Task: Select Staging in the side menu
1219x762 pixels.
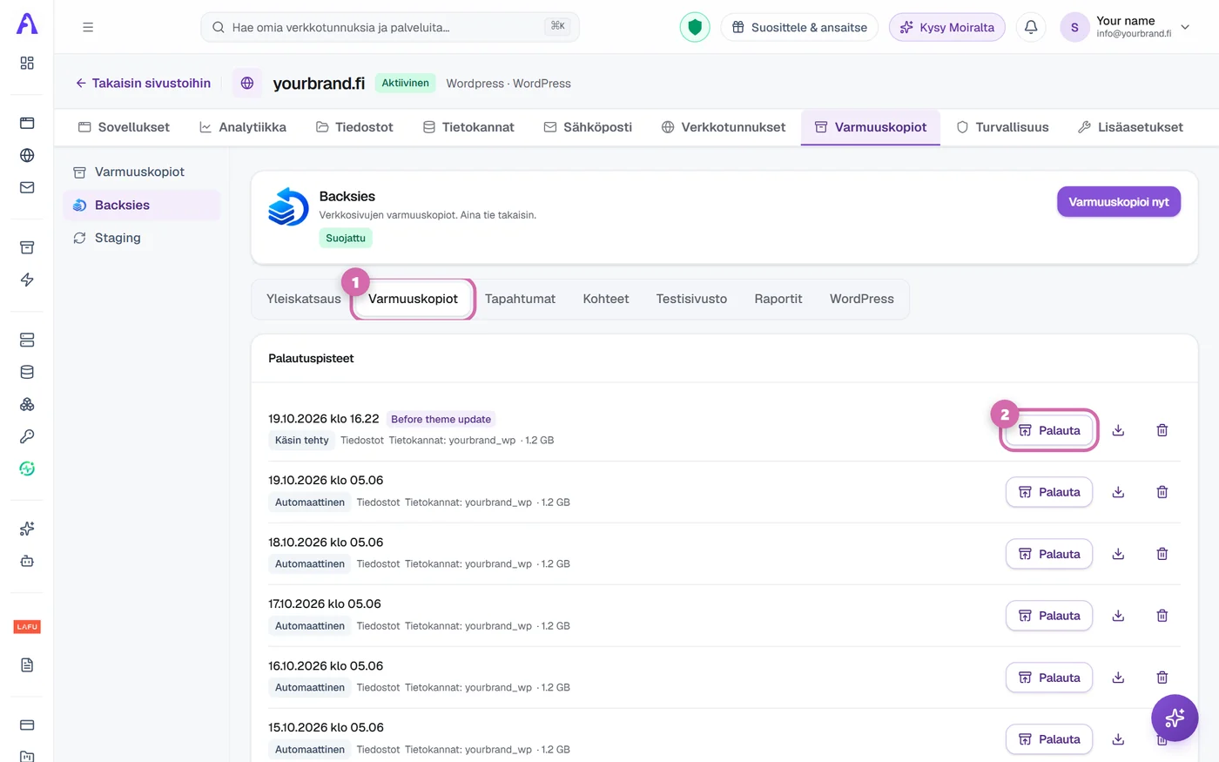Action: click(141, 238)
